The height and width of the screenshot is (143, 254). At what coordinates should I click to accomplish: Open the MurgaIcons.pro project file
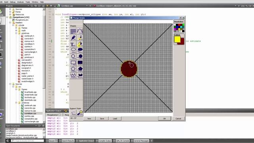click(22, 20)
